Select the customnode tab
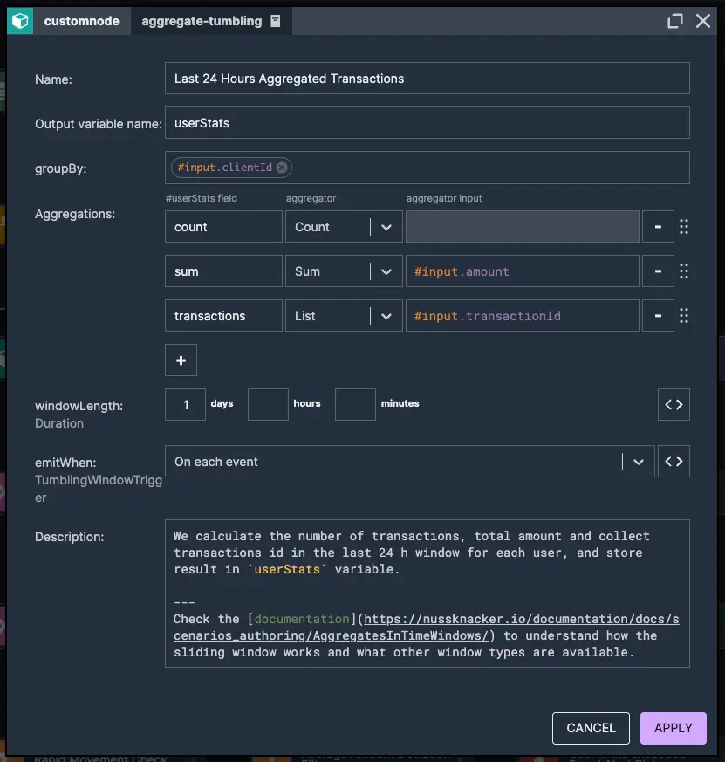The image size is (725, 762). click(x=82, y=21)
